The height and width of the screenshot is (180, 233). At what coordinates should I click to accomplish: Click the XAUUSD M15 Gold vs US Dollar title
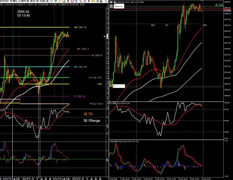point(130,2)
